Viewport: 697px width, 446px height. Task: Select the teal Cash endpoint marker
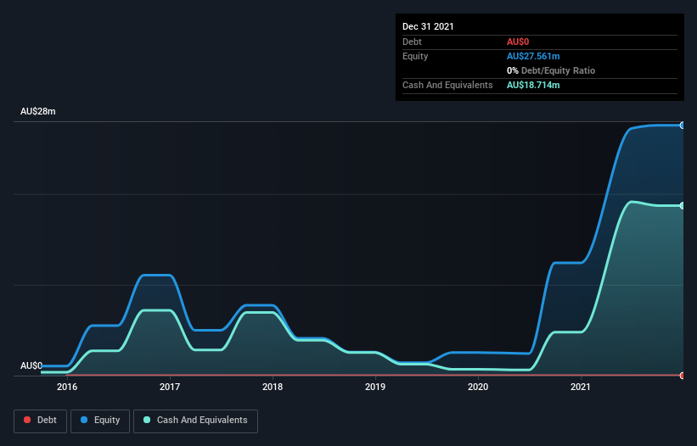(683, 205)
